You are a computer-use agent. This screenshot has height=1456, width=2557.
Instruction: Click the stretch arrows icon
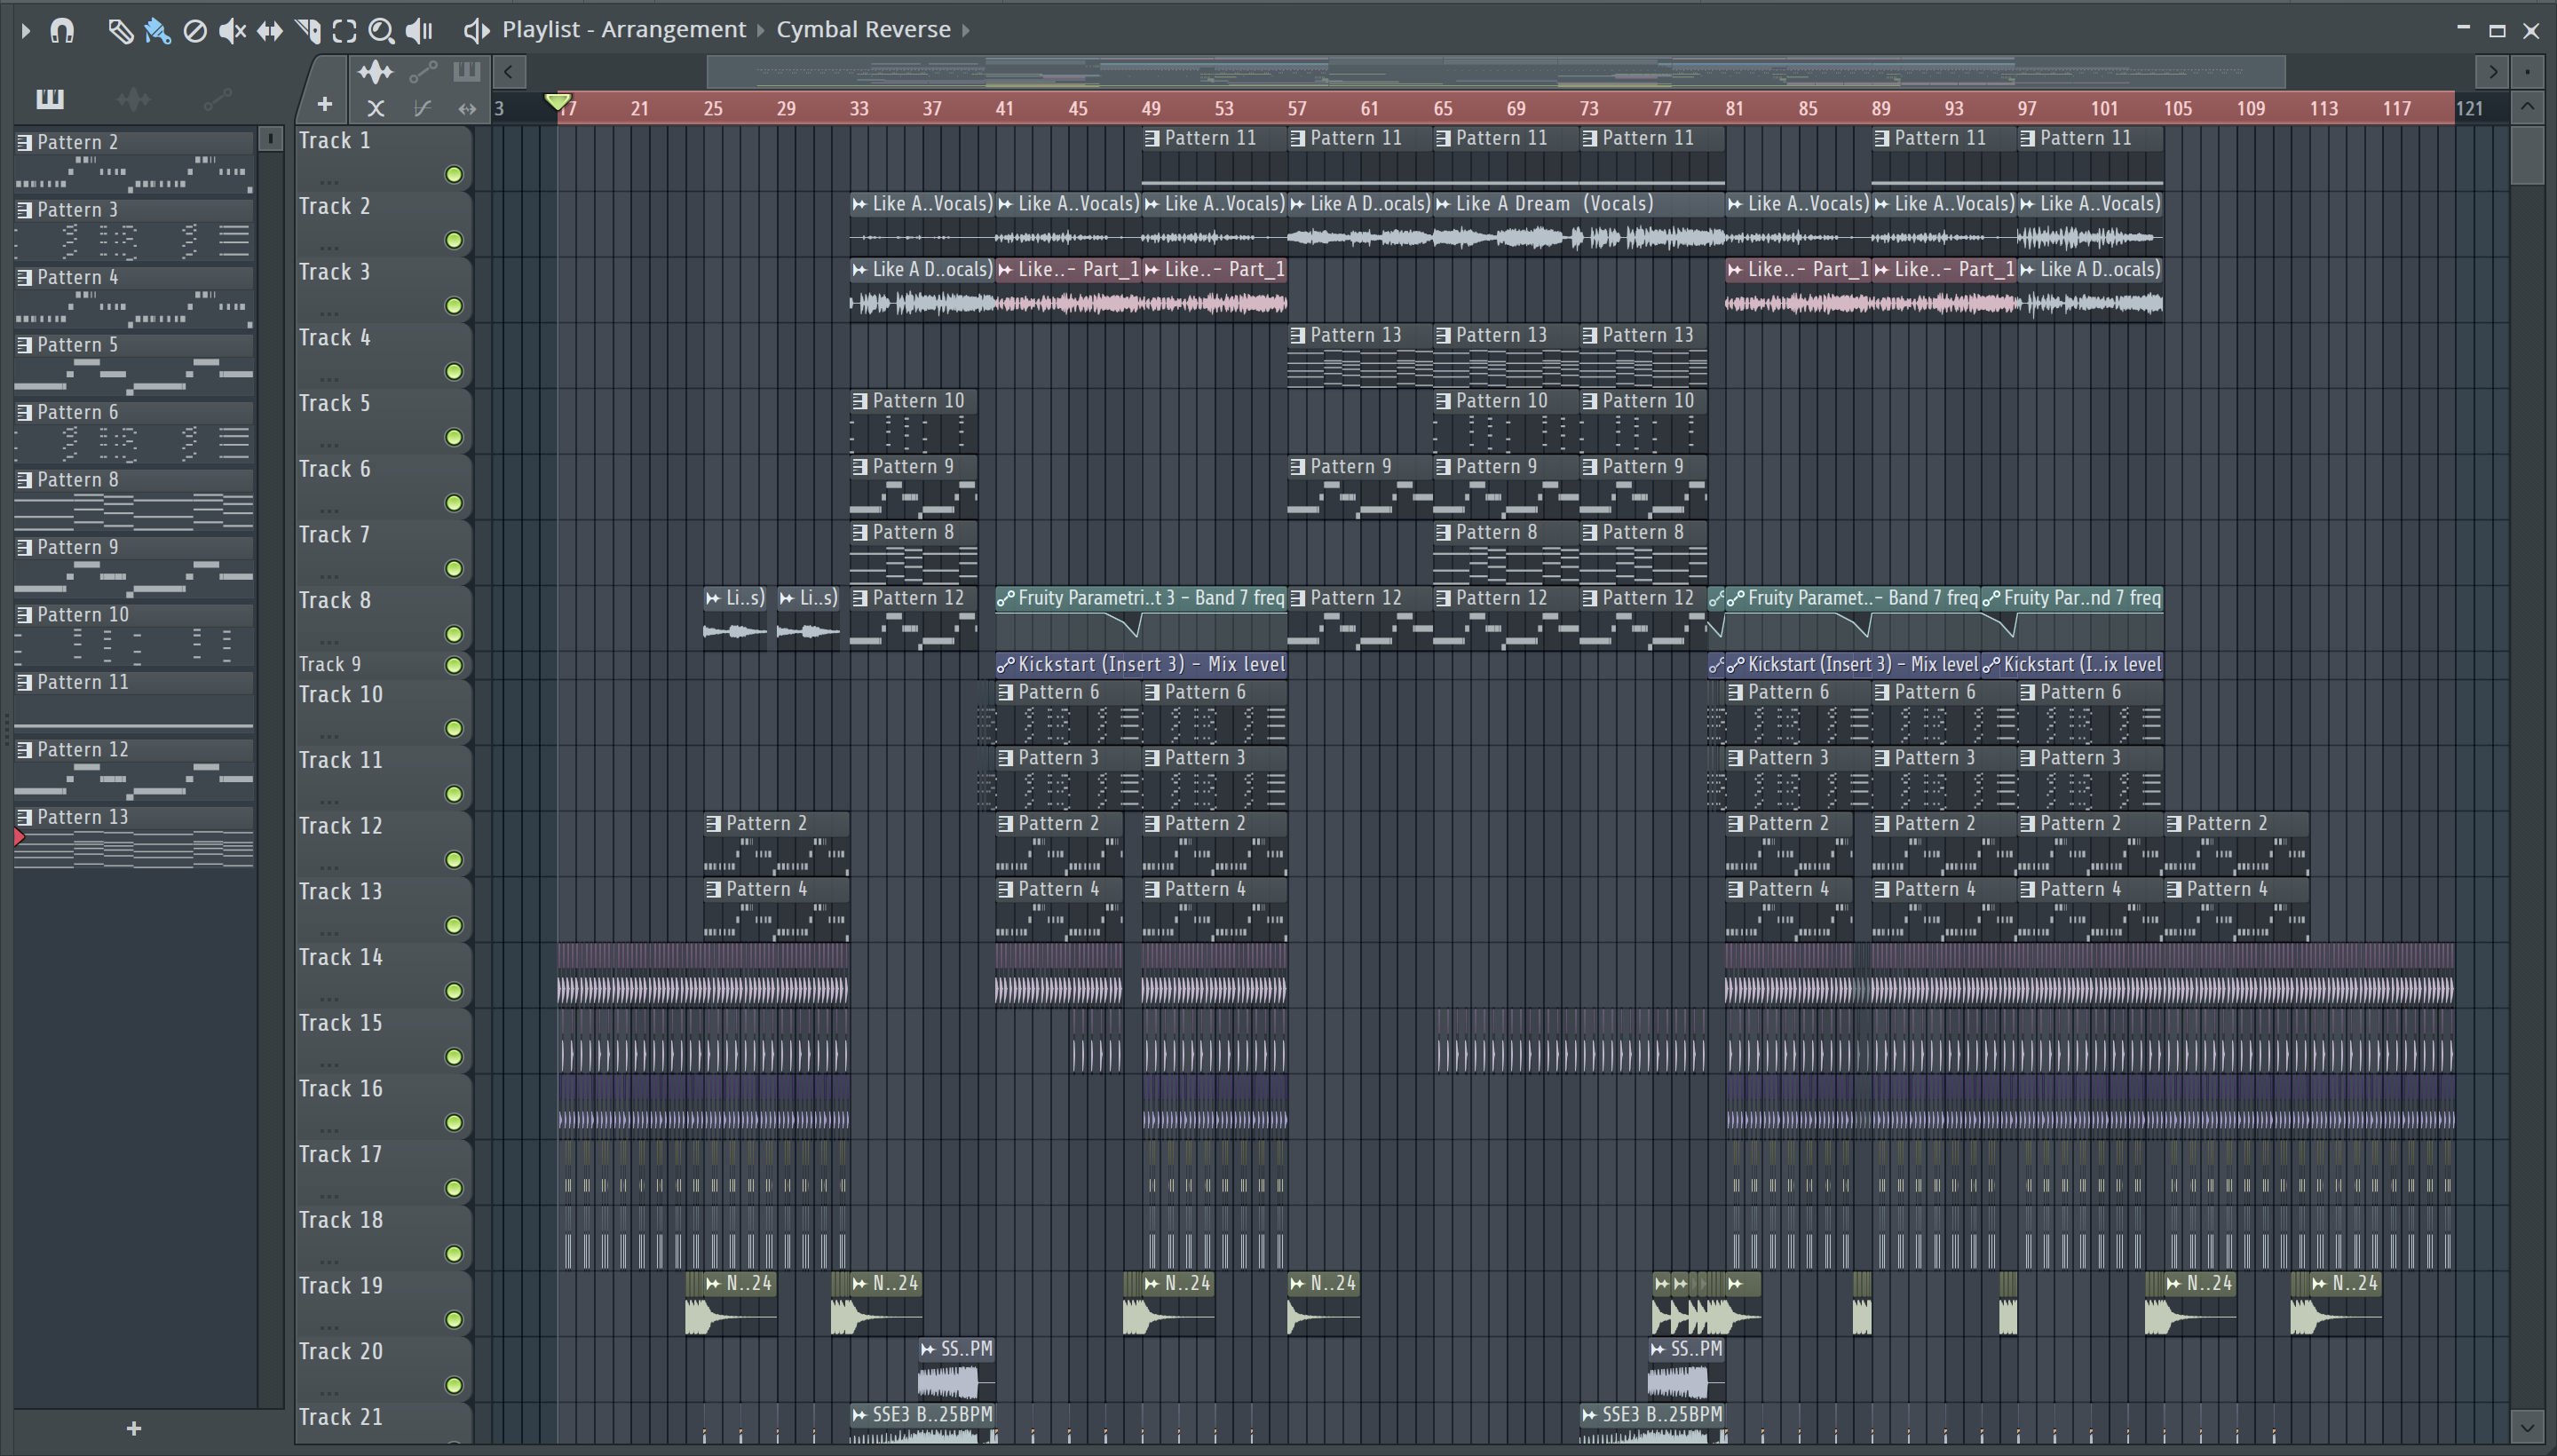click(467, 108)
